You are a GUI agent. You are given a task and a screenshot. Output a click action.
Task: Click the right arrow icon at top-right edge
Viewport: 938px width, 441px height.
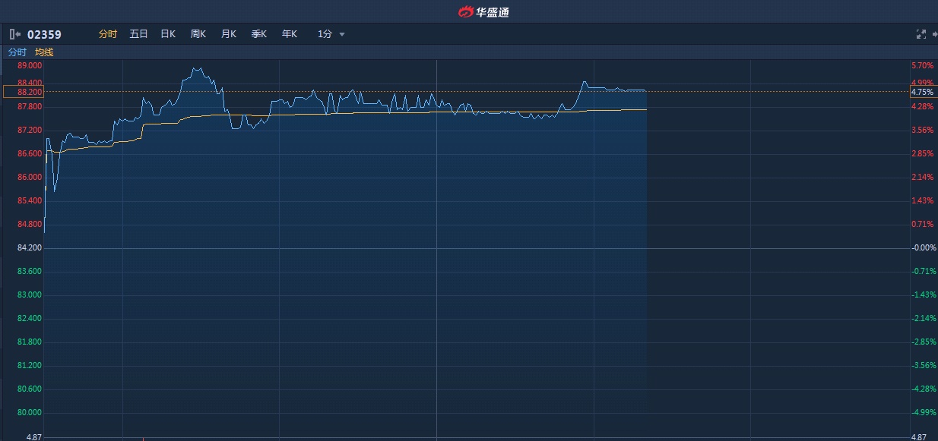(934, 34)
